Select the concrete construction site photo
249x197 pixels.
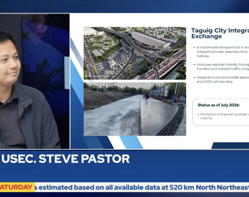135,109
